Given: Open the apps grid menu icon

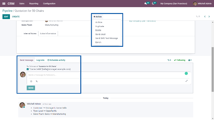Looking at the screenshot, I should [x=4, y=3].
